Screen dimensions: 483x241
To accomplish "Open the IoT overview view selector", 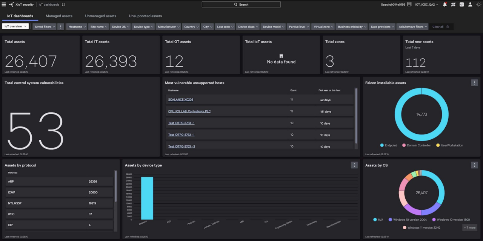I will (x=15, y=26).
